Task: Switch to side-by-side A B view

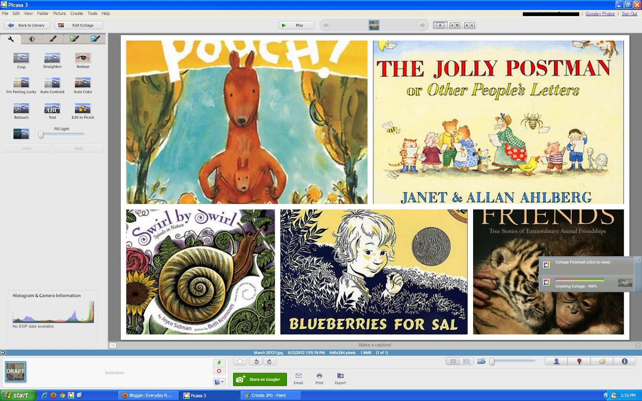Action: [455, 25]
